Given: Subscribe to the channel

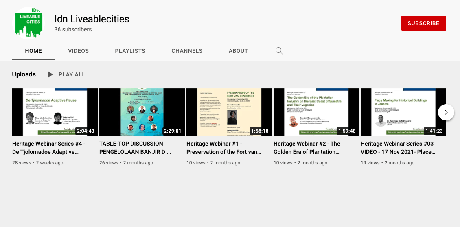Looking at the screenshot, I should (x=424, y=23).
